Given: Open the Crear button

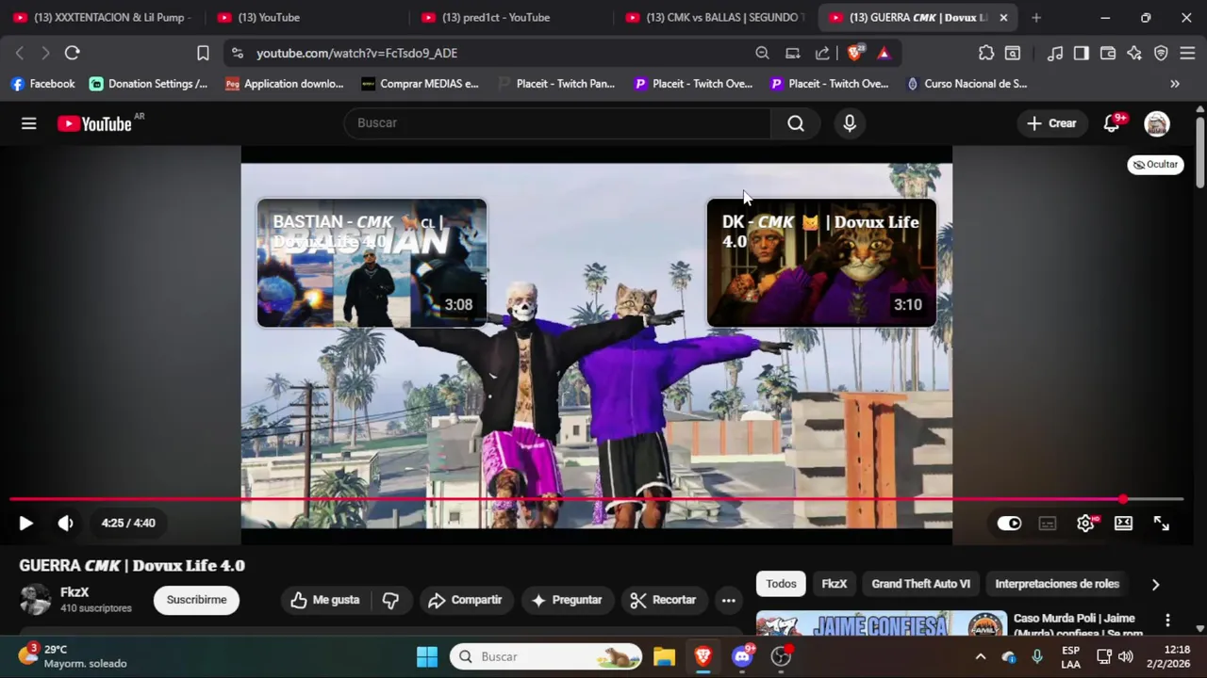Looking at the screenshot, I should point(1051,123).
